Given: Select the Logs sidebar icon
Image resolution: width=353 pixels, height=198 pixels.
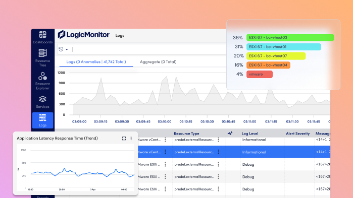Looking at the screenshot, I should (42, 120).
